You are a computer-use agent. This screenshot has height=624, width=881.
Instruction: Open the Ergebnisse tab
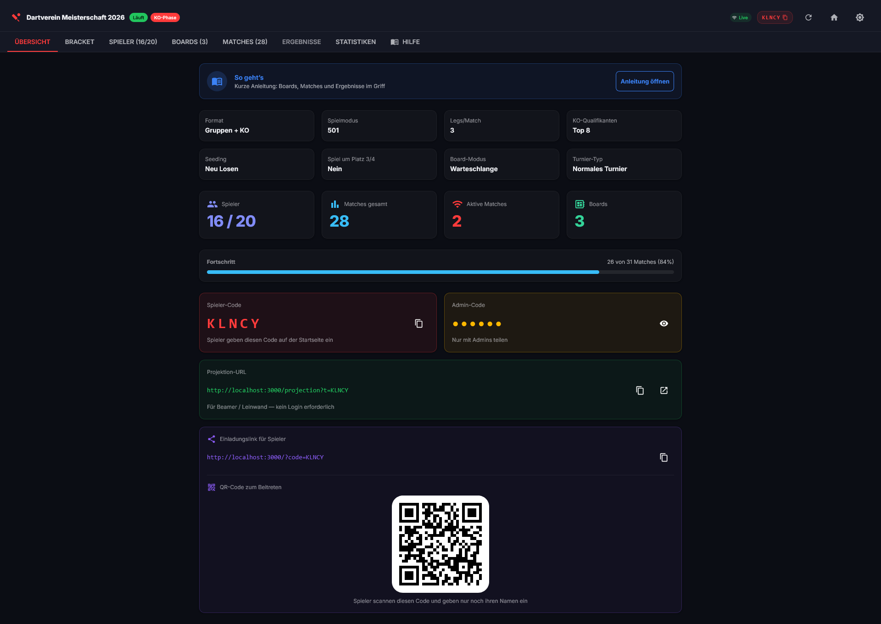[301, 42]
